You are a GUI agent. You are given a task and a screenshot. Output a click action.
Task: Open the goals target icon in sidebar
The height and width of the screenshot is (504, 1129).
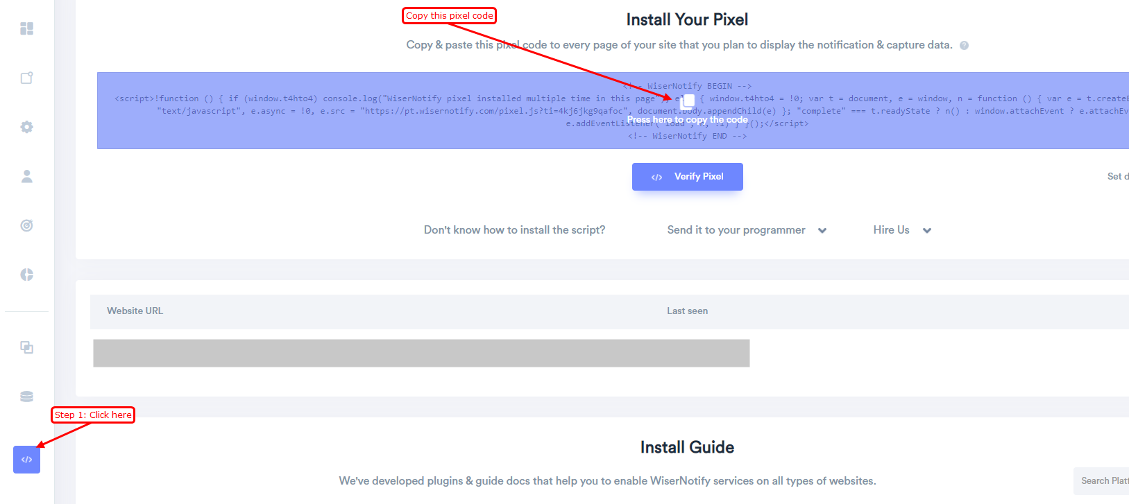(x=26, y=225)
